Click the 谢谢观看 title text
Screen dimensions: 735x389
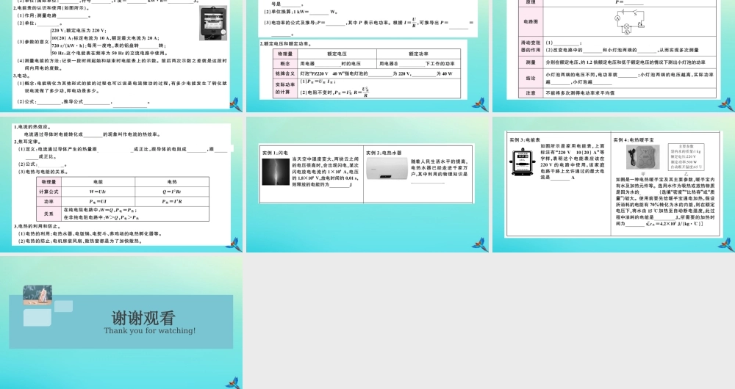click(143, 319)
